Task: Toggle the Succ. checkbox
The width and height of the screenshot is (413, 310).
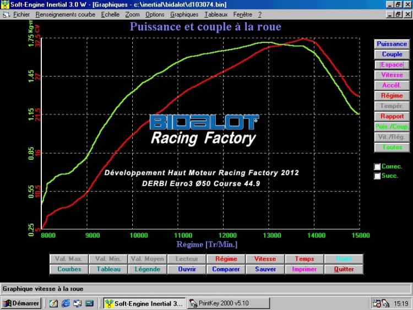Action: click(377, 176)
